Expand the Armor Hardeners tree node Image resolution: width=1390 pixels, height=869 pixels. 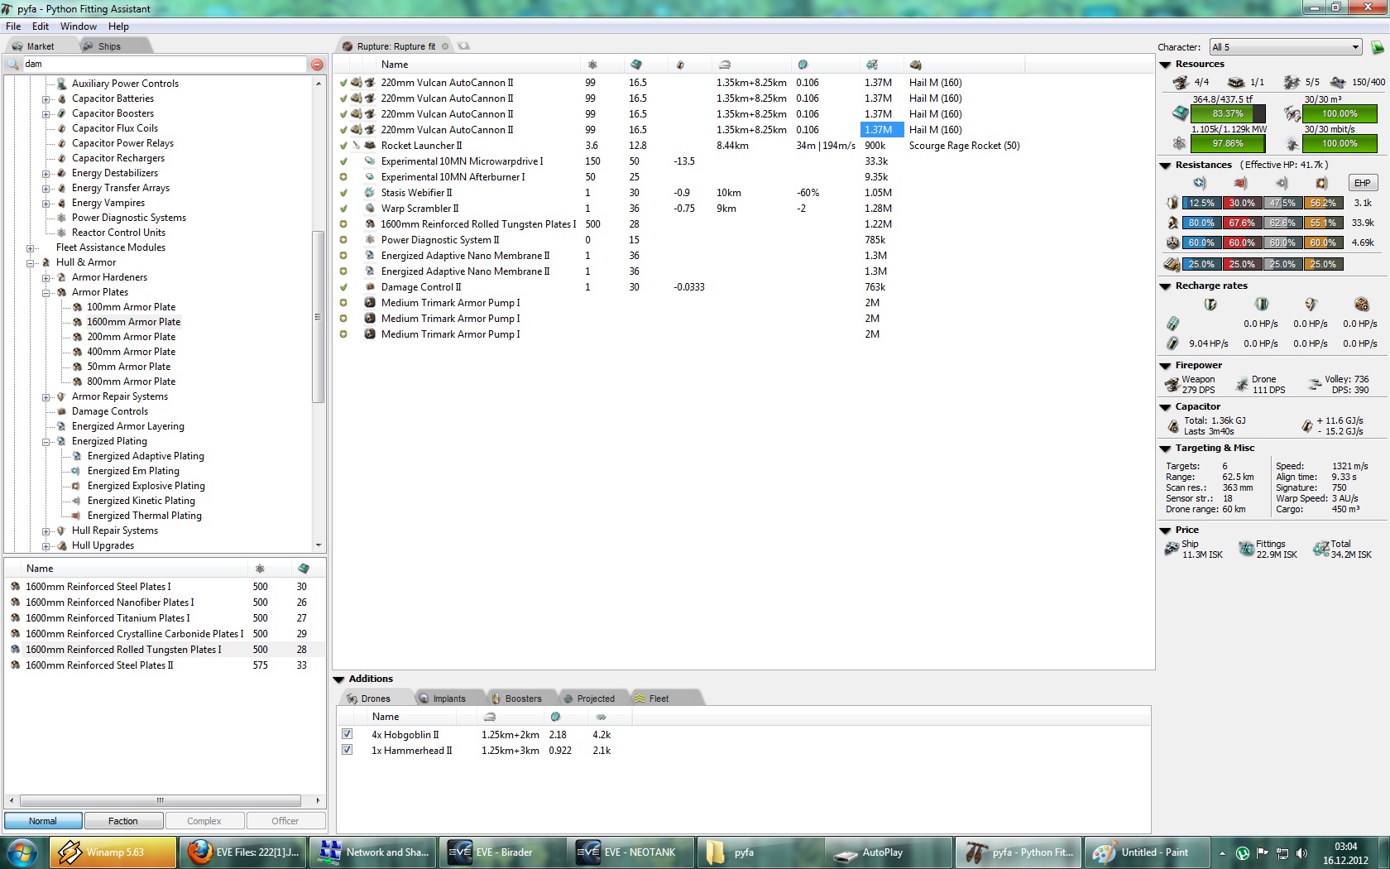(46, 278)
